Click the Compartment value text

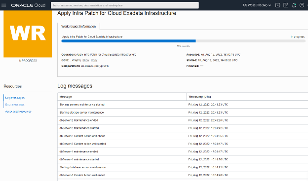click(x=95, y=66)
